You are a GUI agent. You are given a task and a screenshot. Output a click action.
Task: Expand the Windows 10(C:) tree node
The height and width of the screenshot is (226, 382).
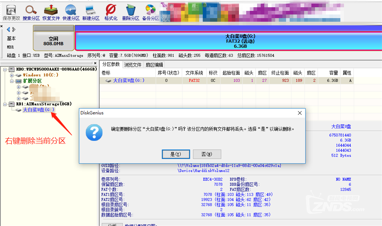click(12, 75)
